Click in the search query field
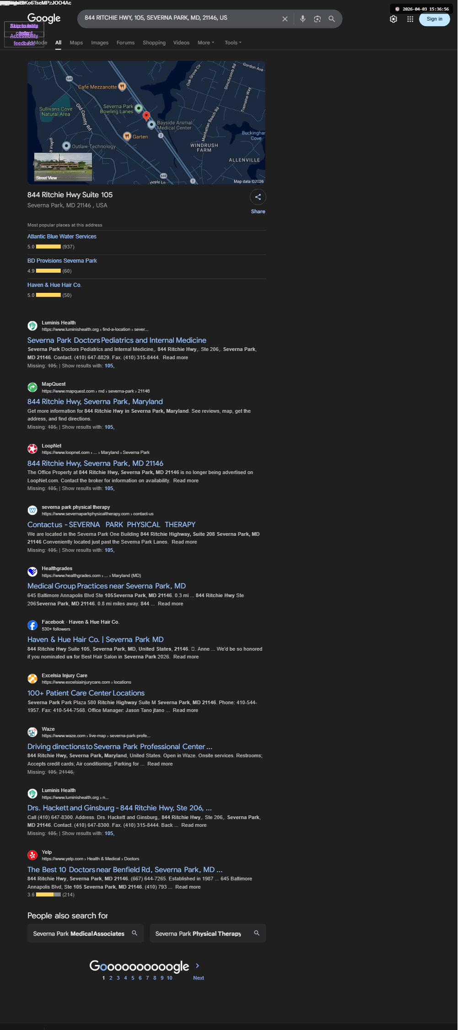The image size is (463, 1030). [181, 18]
